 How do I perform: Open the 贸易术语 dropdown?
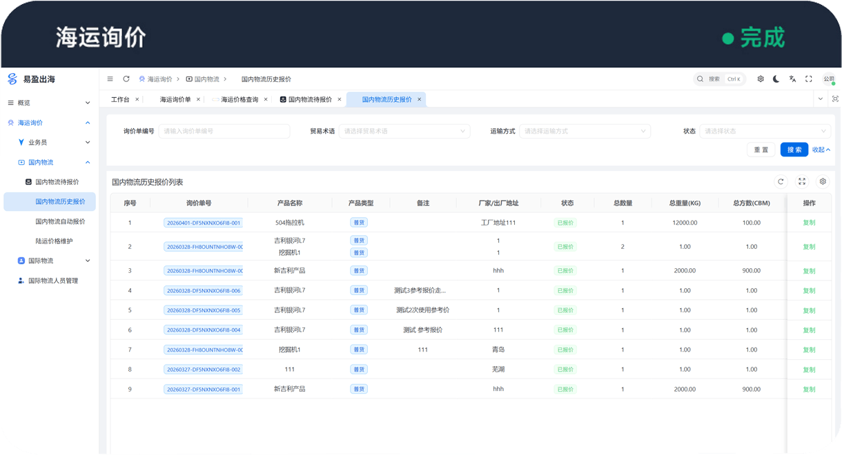pyautogui.click(x=404, y=131)
